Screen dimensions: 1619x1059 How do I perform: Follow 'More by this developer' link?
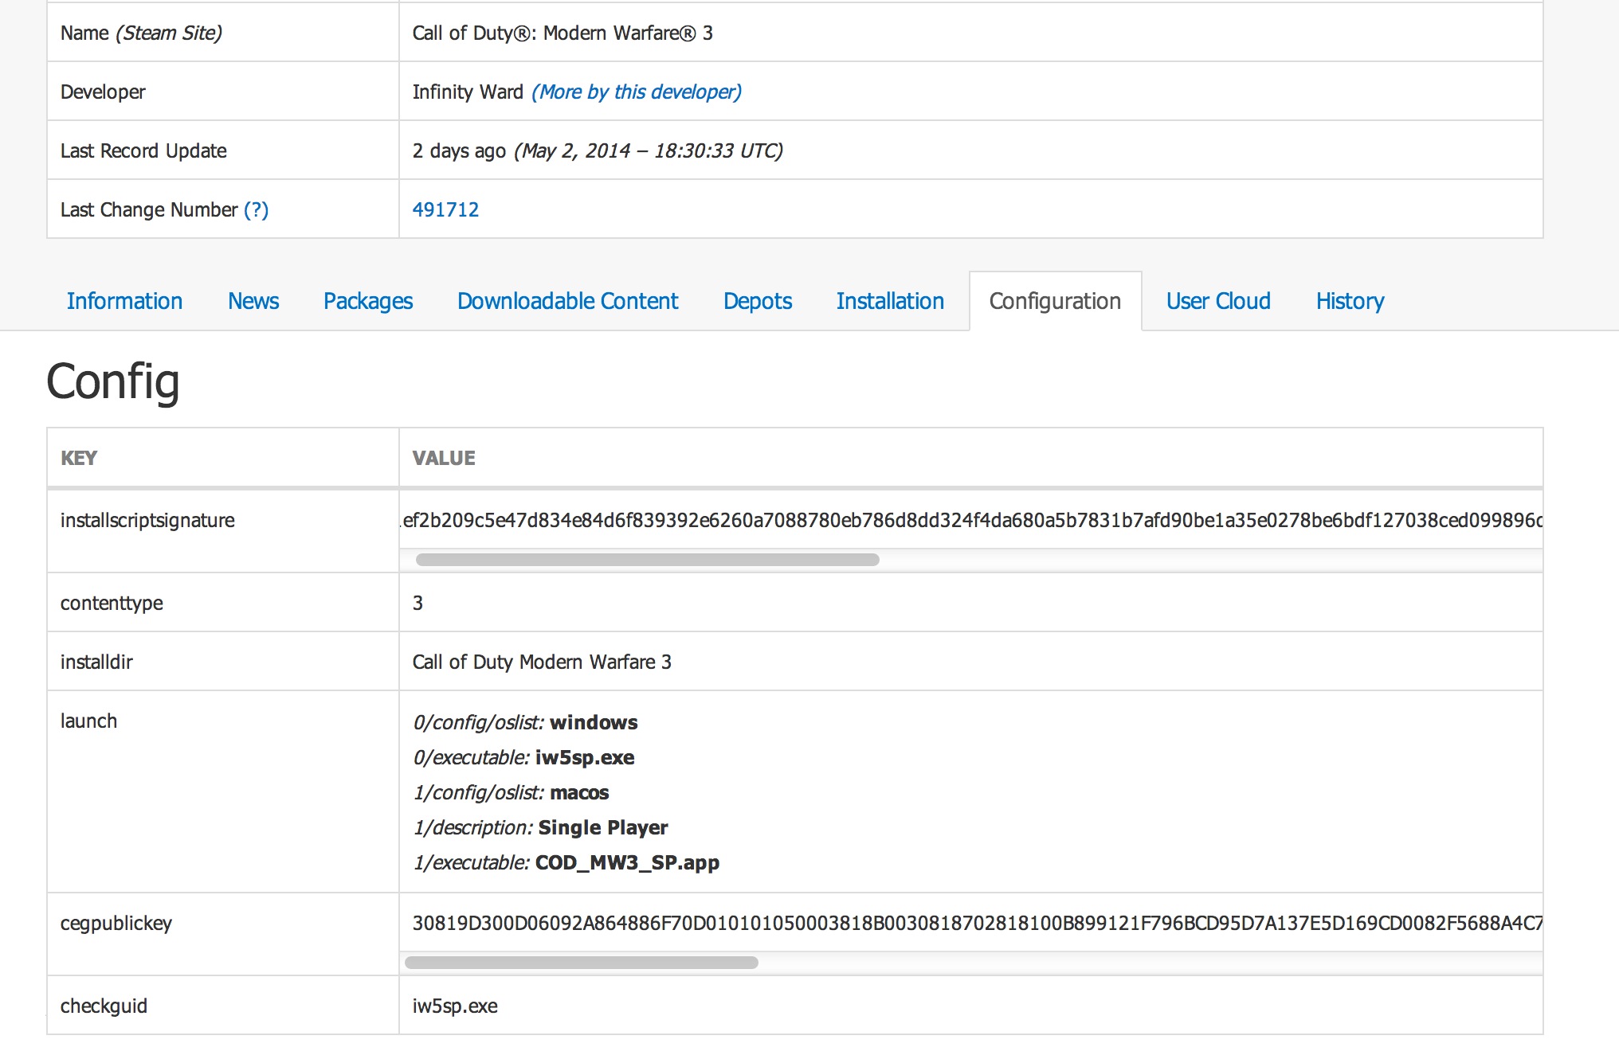(637, 92)
